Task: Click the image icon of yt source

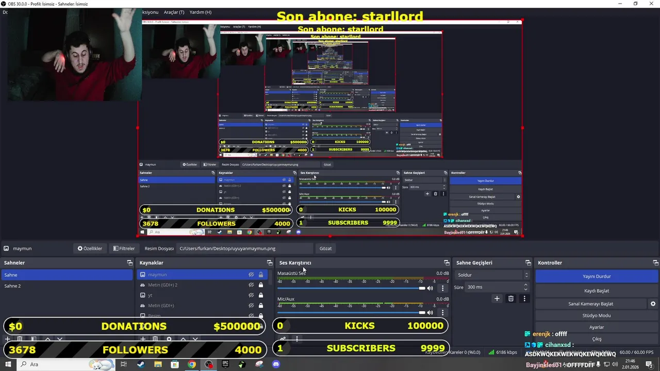Action: (143, 295)
